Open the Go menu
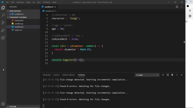The image size is (193, 108). pos(33,2)
